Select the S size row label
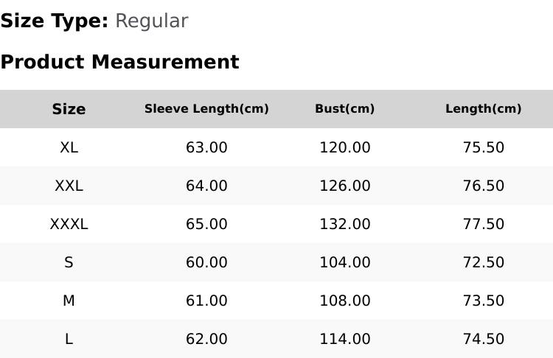 69,262
